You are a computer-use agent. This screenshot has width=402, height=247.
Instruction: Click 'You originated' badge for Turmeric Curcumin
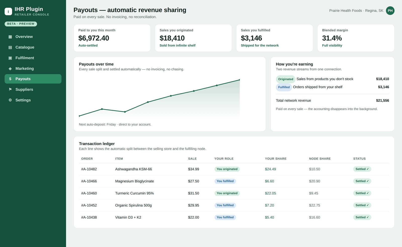point(227,193)
